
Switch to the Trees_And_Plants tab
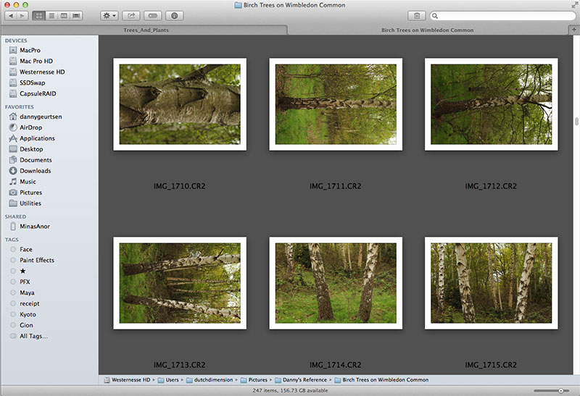pyautogui.click(x=146, y=30)
